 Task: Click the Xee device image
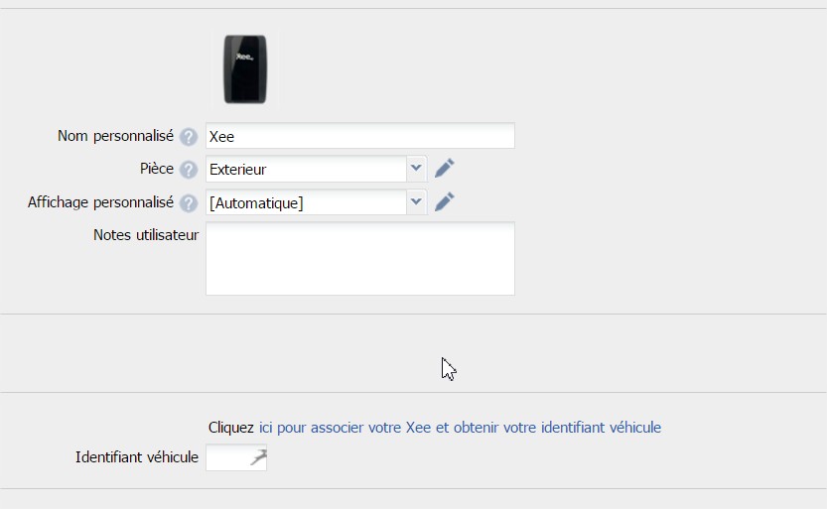click(245, 69)
